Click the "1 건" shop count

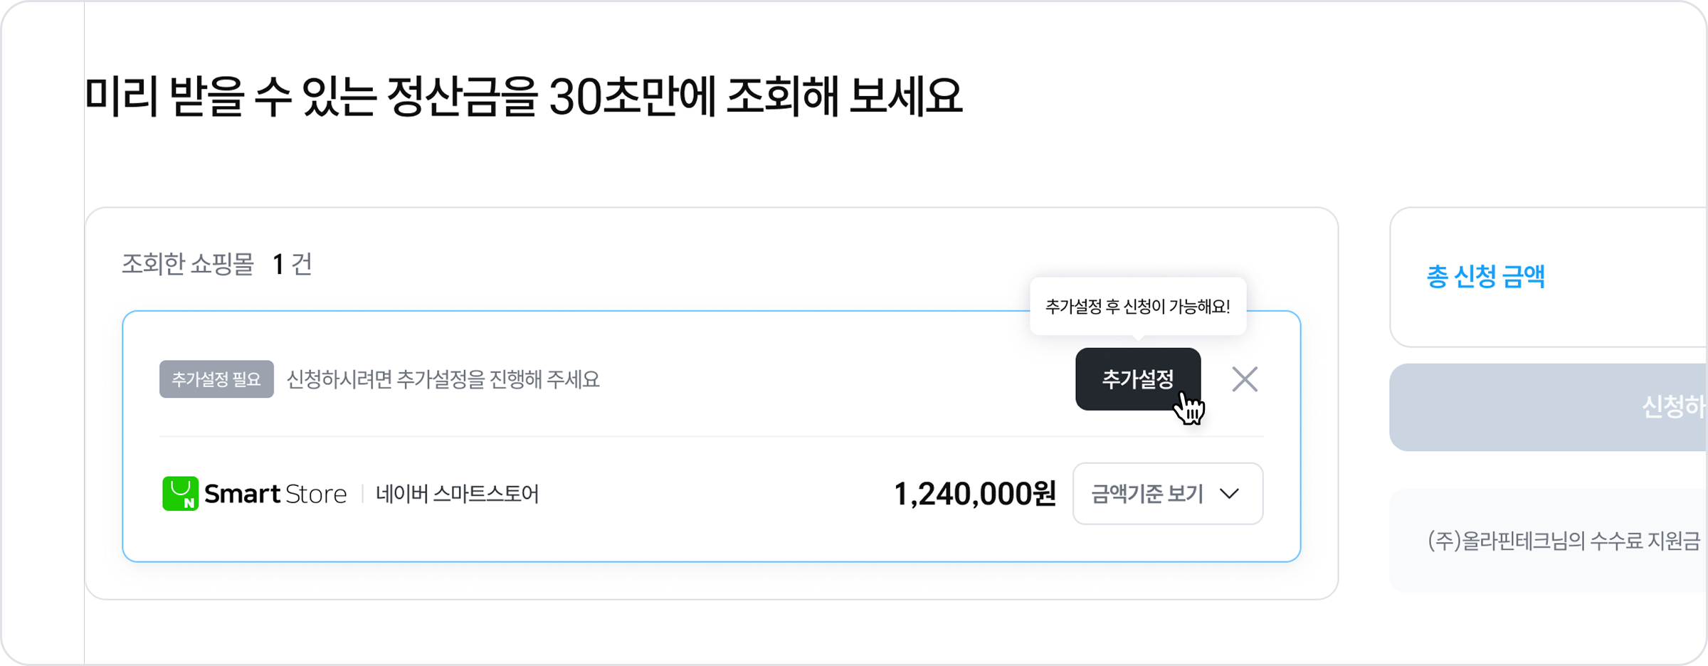coord(292,265)
